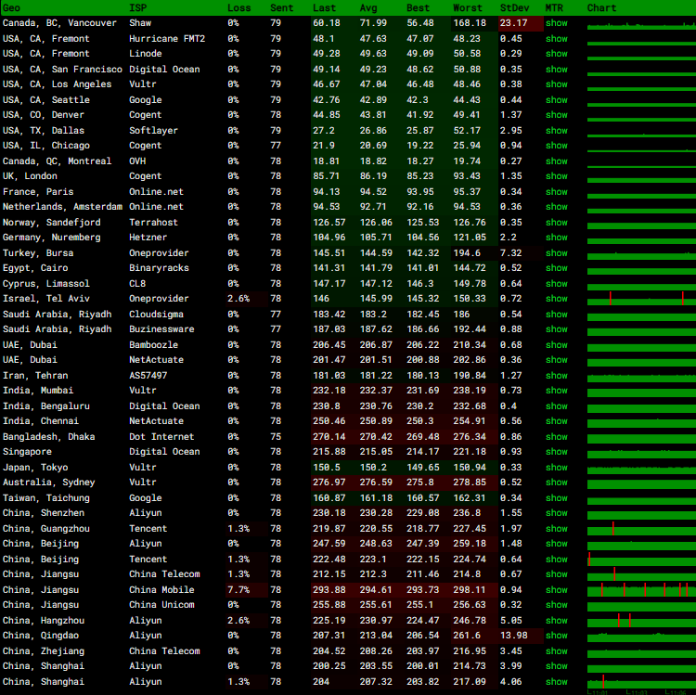Screen dimensions: 696x695
Task: Show MTR for San Francisco Digital Ocean
Action: click(557, 70)
